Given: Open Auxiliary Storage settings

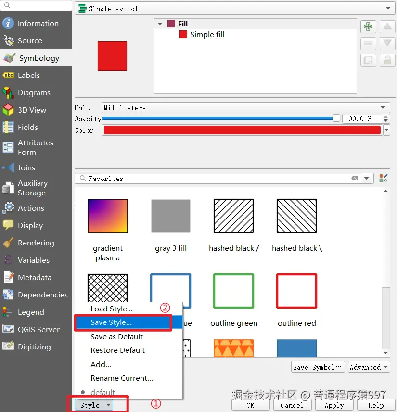Looking at the screenshot, I should tap(36, 188).
